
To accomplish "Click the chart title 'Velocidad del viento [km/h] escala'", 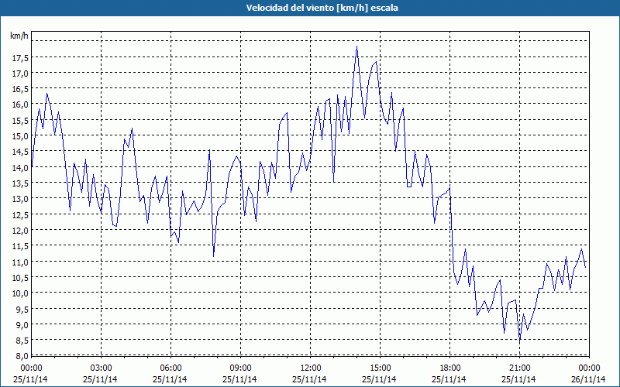I will tap(322, 8).
